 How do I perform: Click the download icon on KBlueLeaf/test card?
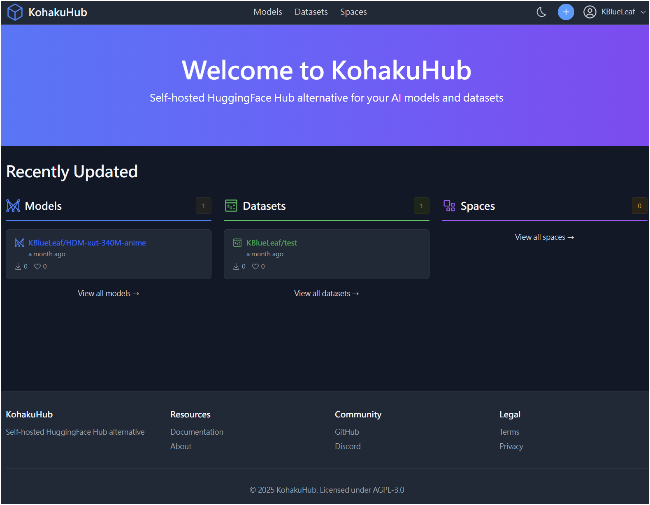(x=236, y=266)
